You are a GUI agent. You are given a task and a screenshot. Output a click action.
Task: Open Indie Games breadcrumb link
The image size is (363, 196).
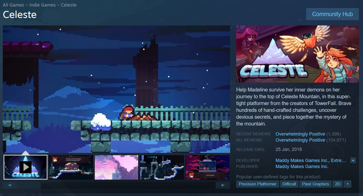point(42,5)
